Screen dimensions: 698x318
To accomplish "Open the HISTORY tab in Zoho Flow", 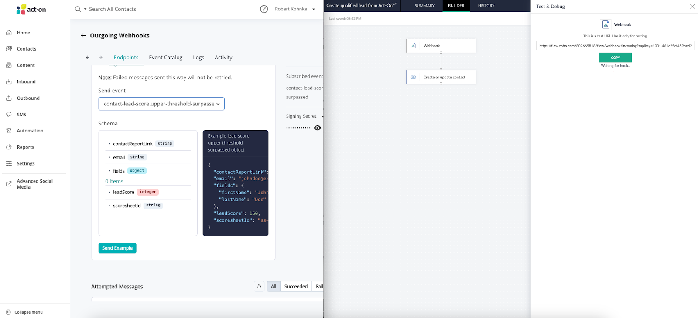I will tap(486, 6).
